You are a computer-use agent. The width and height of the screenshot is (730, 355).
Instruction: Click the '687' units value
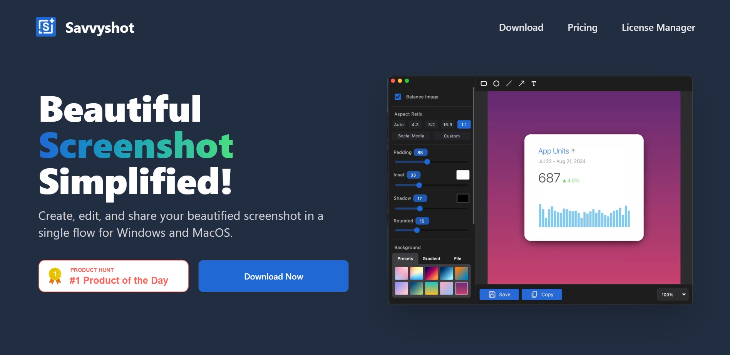pyautogui.click(x=549, y=178)
